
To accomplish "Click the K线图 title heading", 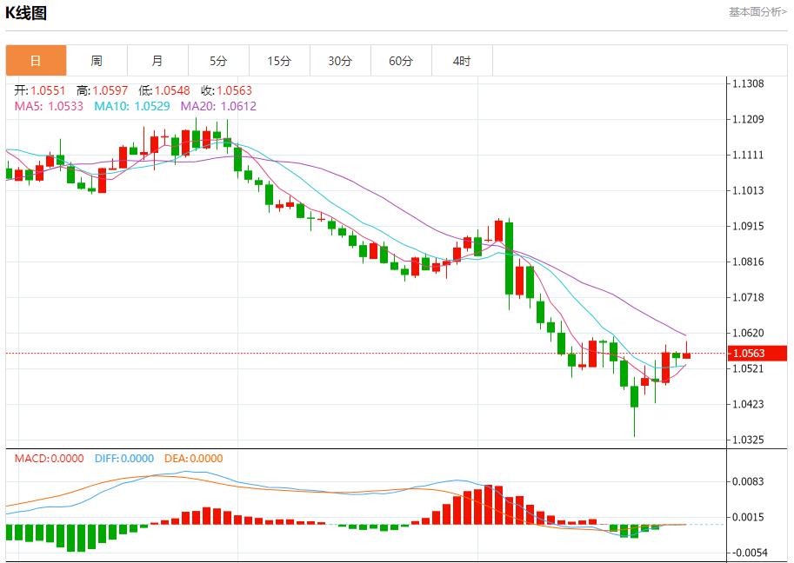I will 26,13.
